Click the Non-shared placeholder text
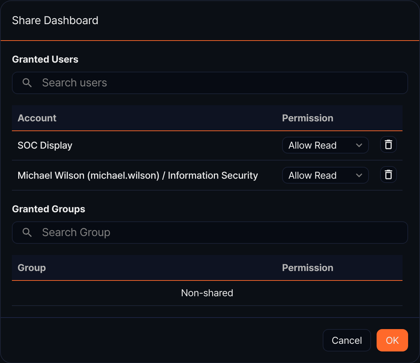This screenshot has height=363, width=420. (x=207, y=293)
